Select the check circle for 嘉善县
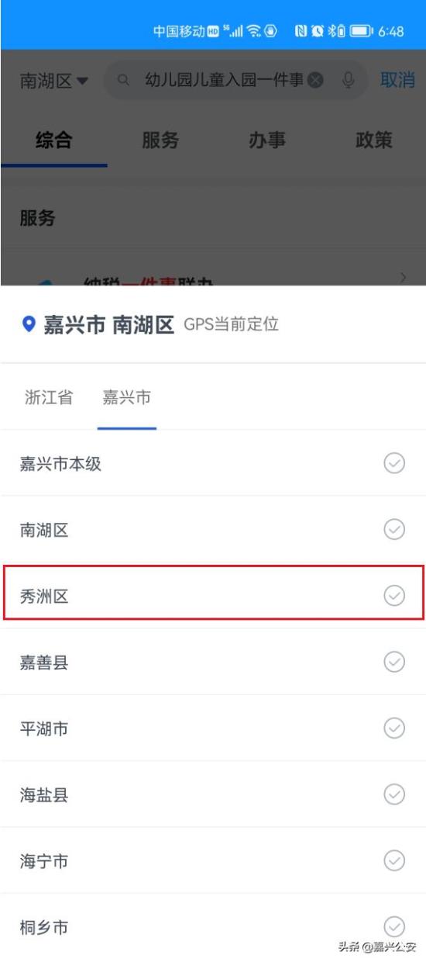Image resolution: width=426 pixels, height=962 pixels. [x=394, y=662]
